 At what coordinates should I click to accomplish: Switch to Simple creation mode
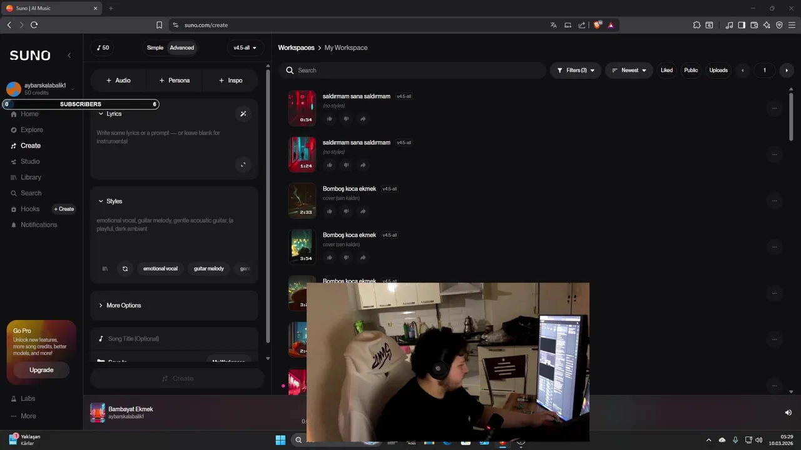(155, 47)
